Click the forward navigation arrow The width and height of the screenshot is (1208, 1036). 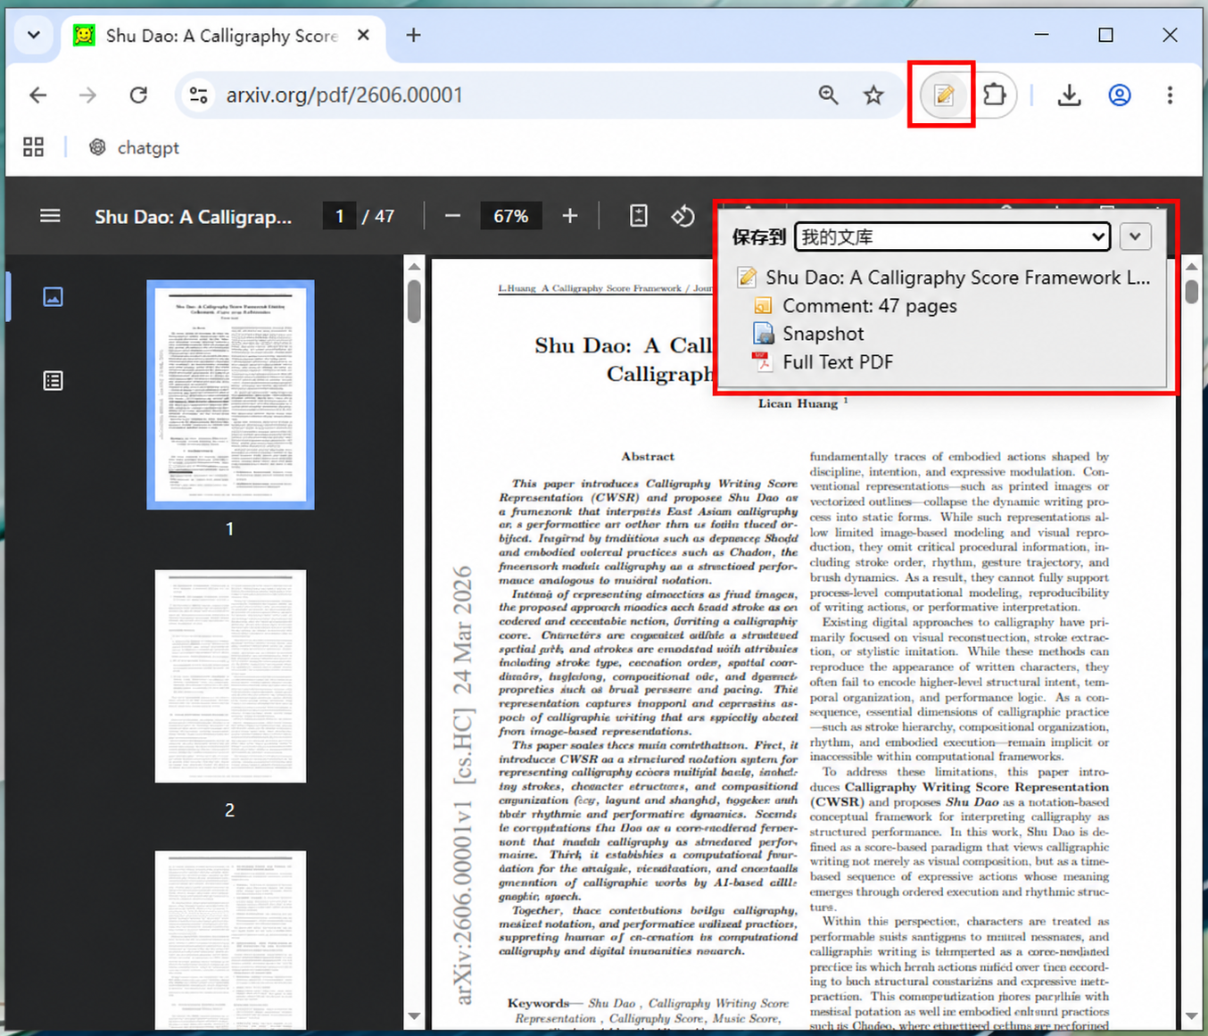[87, 95]
